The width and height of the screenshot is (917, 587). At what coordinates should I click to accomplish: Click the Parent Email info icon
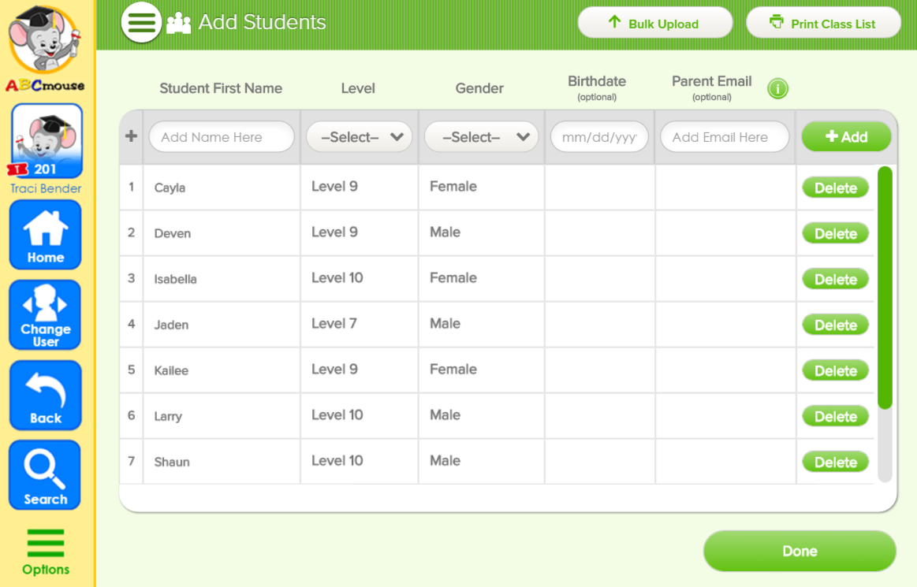click(777, 89)
